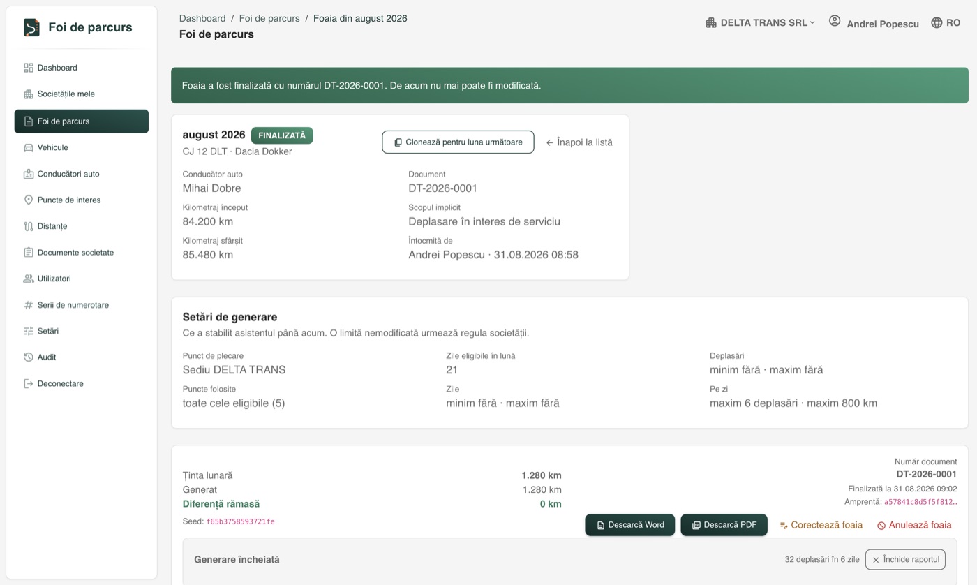The height and width of the screenshot is (585, 977).
Task: Click user avatar icon beside Andrei Popescu
Action: click(835, 21)
